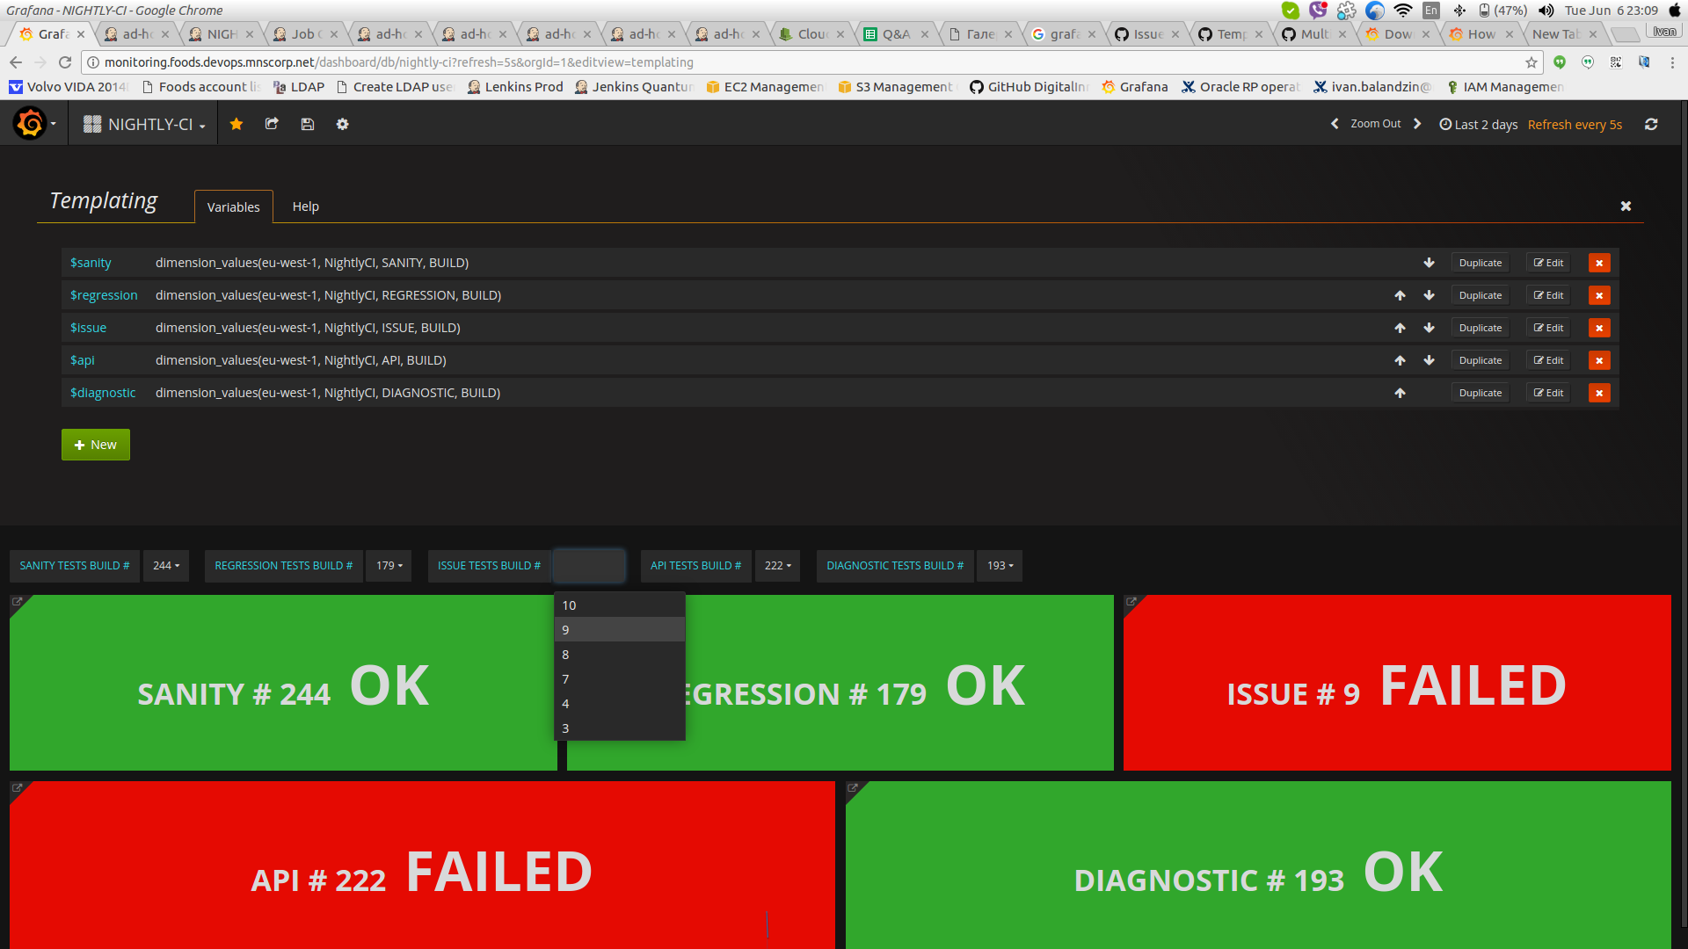Delete the $diagnostic variable with the red X
This screenshot has height=949, width=1688.
(1598, 393)
